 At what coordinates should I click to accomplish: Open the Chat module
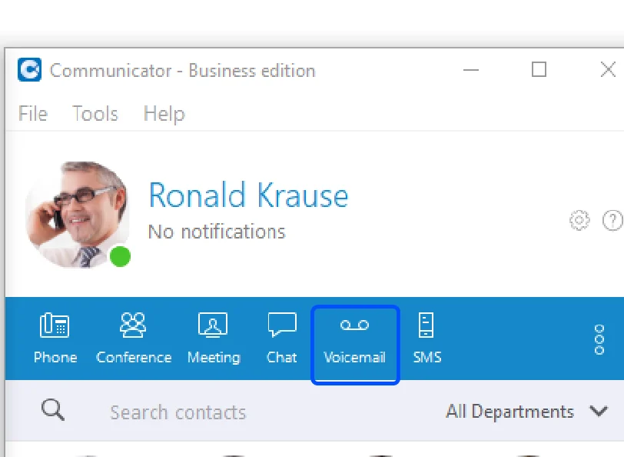coord(282,339)
